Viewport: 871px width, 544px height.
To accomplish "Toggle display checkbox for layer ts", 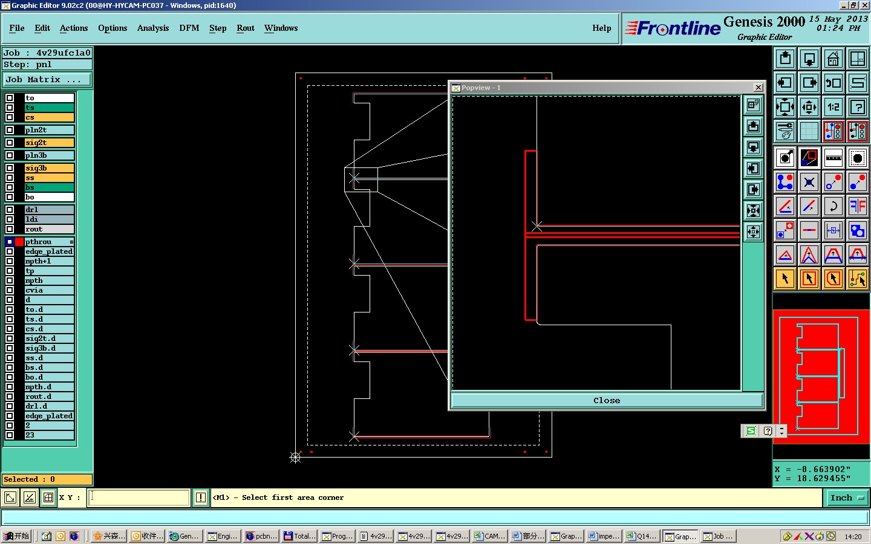I will click(x=10, y=108).
